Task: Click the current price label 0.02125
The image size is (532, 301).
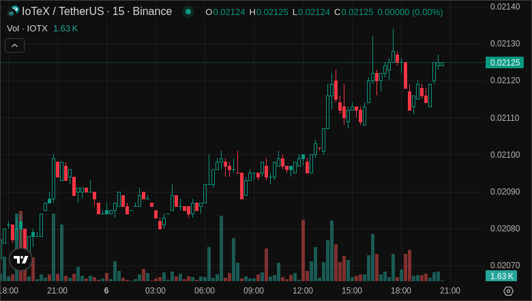Action: tap(505, 62)
